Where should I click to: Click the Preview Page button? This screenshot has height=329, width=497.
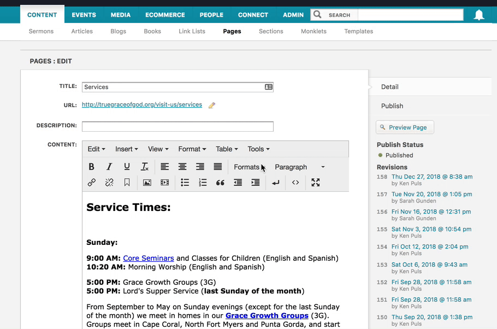[405, 127]
